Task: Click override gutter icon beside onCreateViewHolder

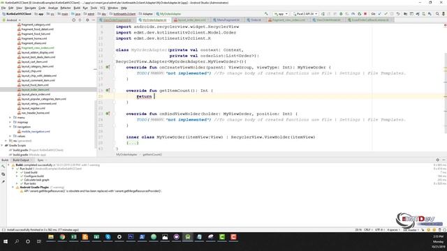Action: coord(108,67)
